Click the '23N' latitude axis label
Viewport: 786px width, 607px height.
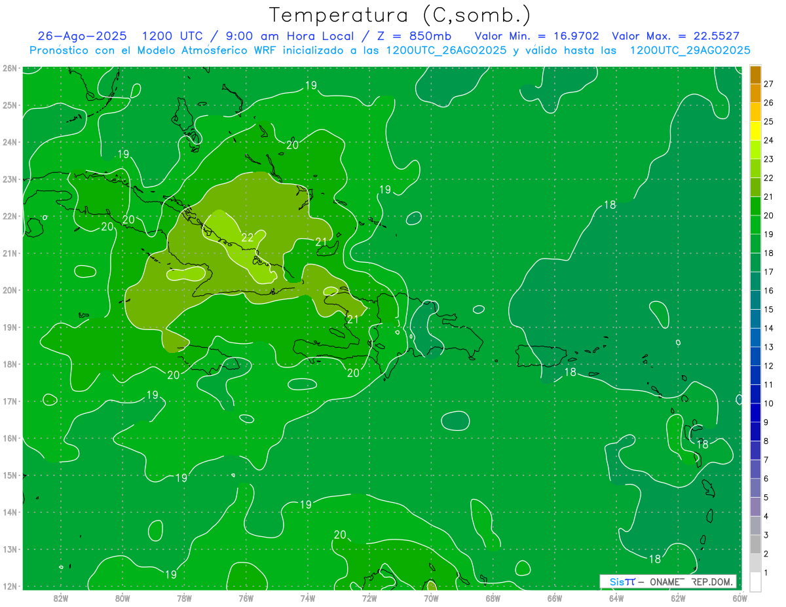pyautogui.click(x=9, y=179)
